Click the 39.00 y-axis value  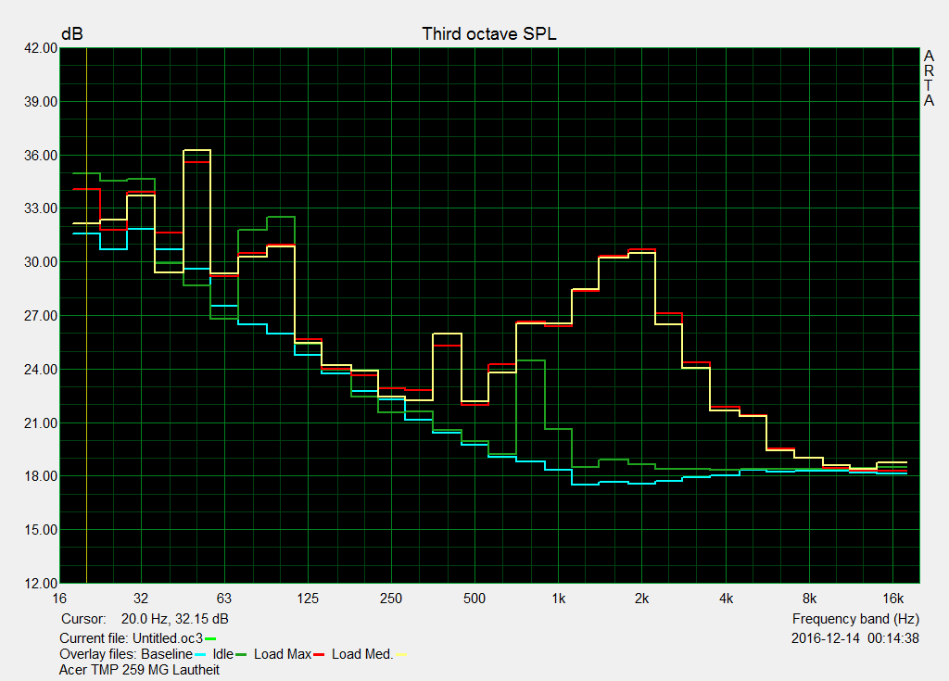(41, 102)
